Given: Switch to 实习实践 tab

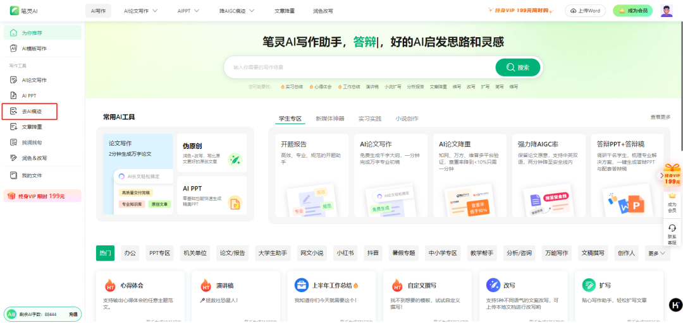Looking at the screenshot, I should [x=370, y=118].
